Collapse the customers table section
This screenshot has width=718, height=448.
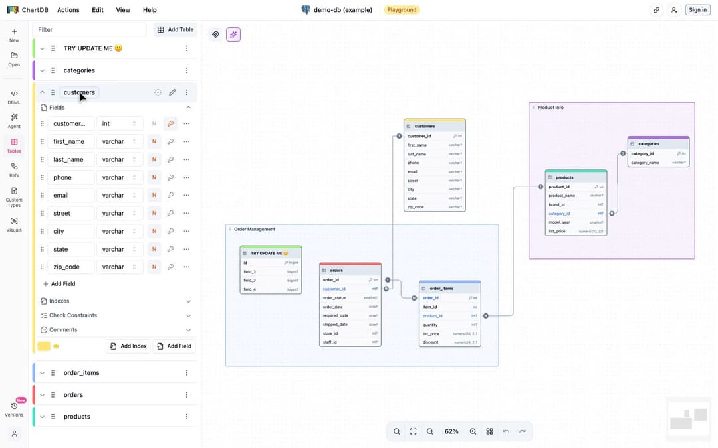point(42,92)
